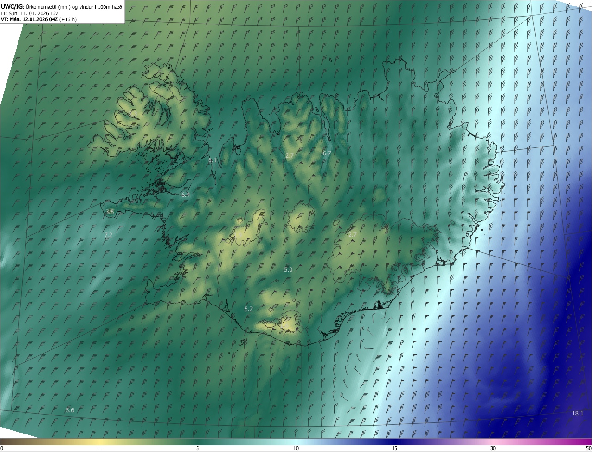Click the 6.7 precipitation value label
Image resolution: width=592 pixels, height=452 pixels.
coord(327,153)
